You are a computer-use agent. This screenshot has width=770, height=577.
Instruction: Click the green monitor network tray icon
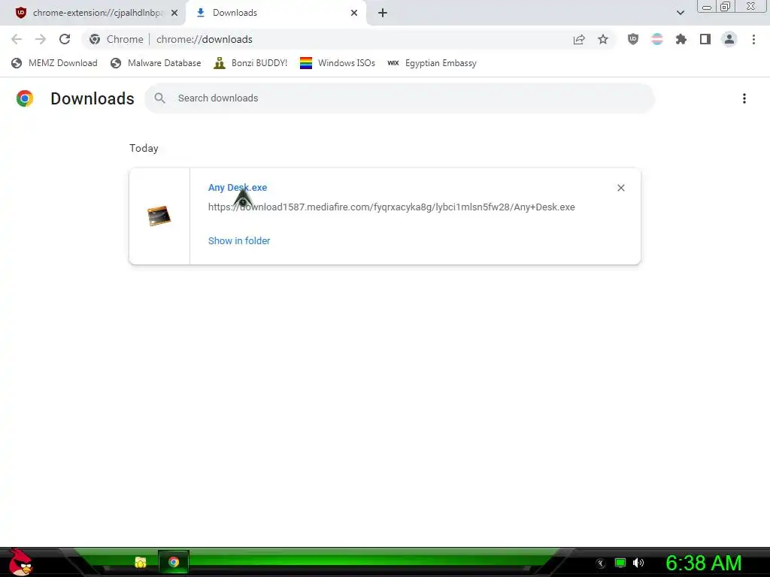pos(620,563)
